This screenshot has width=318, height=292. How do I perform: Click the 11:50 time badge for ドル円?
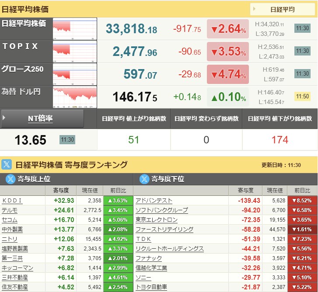point(302,96)
